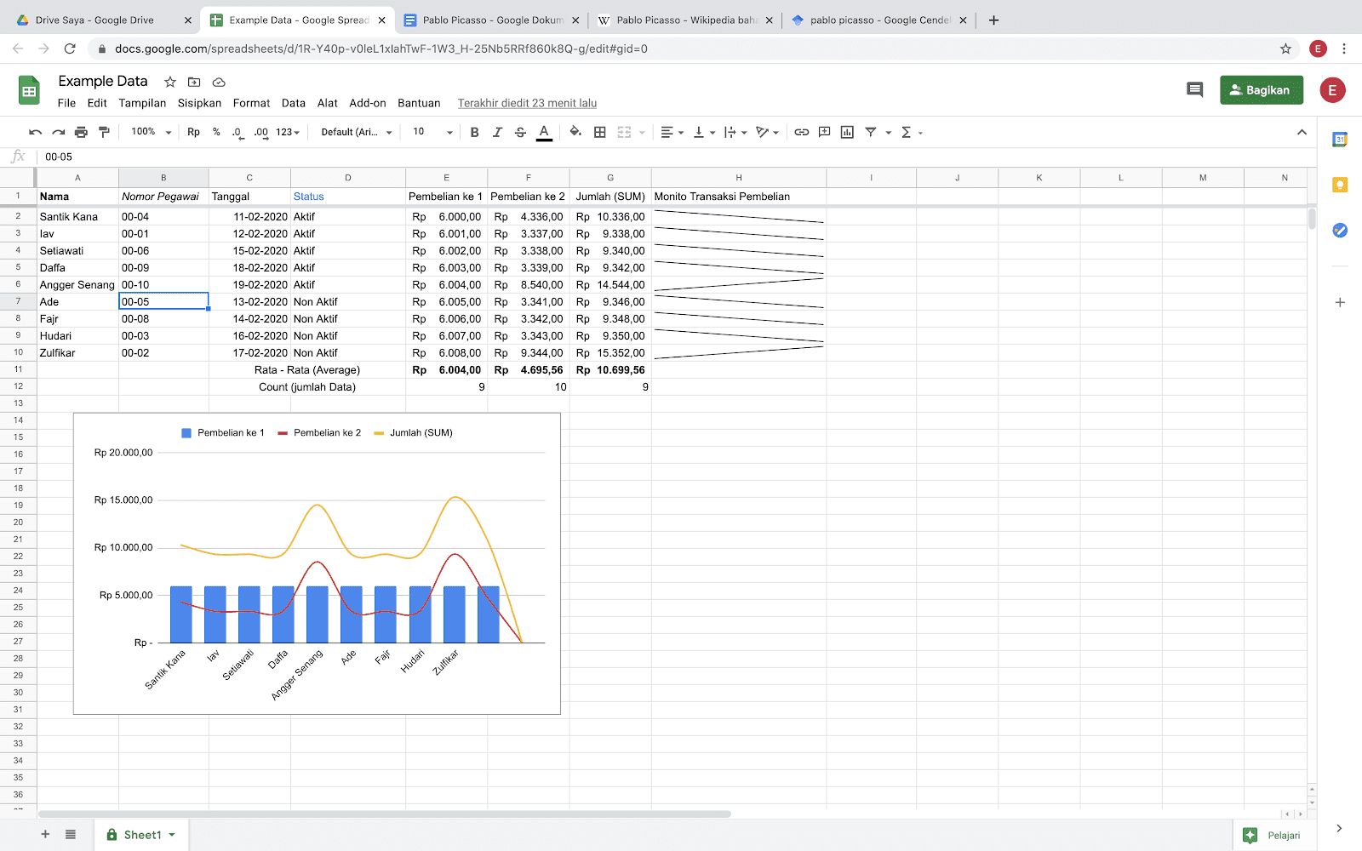Click the green Bagikan button
Image resolution: width=1362 pixels, height=851 pixels.
click(1261, 89)
